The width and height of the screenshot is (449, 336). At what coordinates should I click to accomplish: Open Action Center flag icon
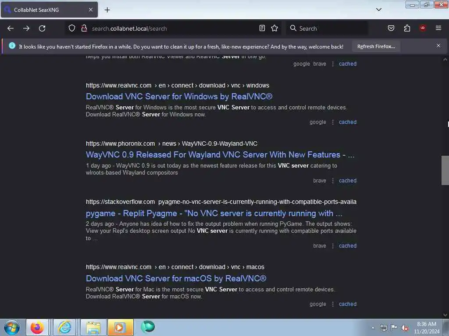click(394, 328)
